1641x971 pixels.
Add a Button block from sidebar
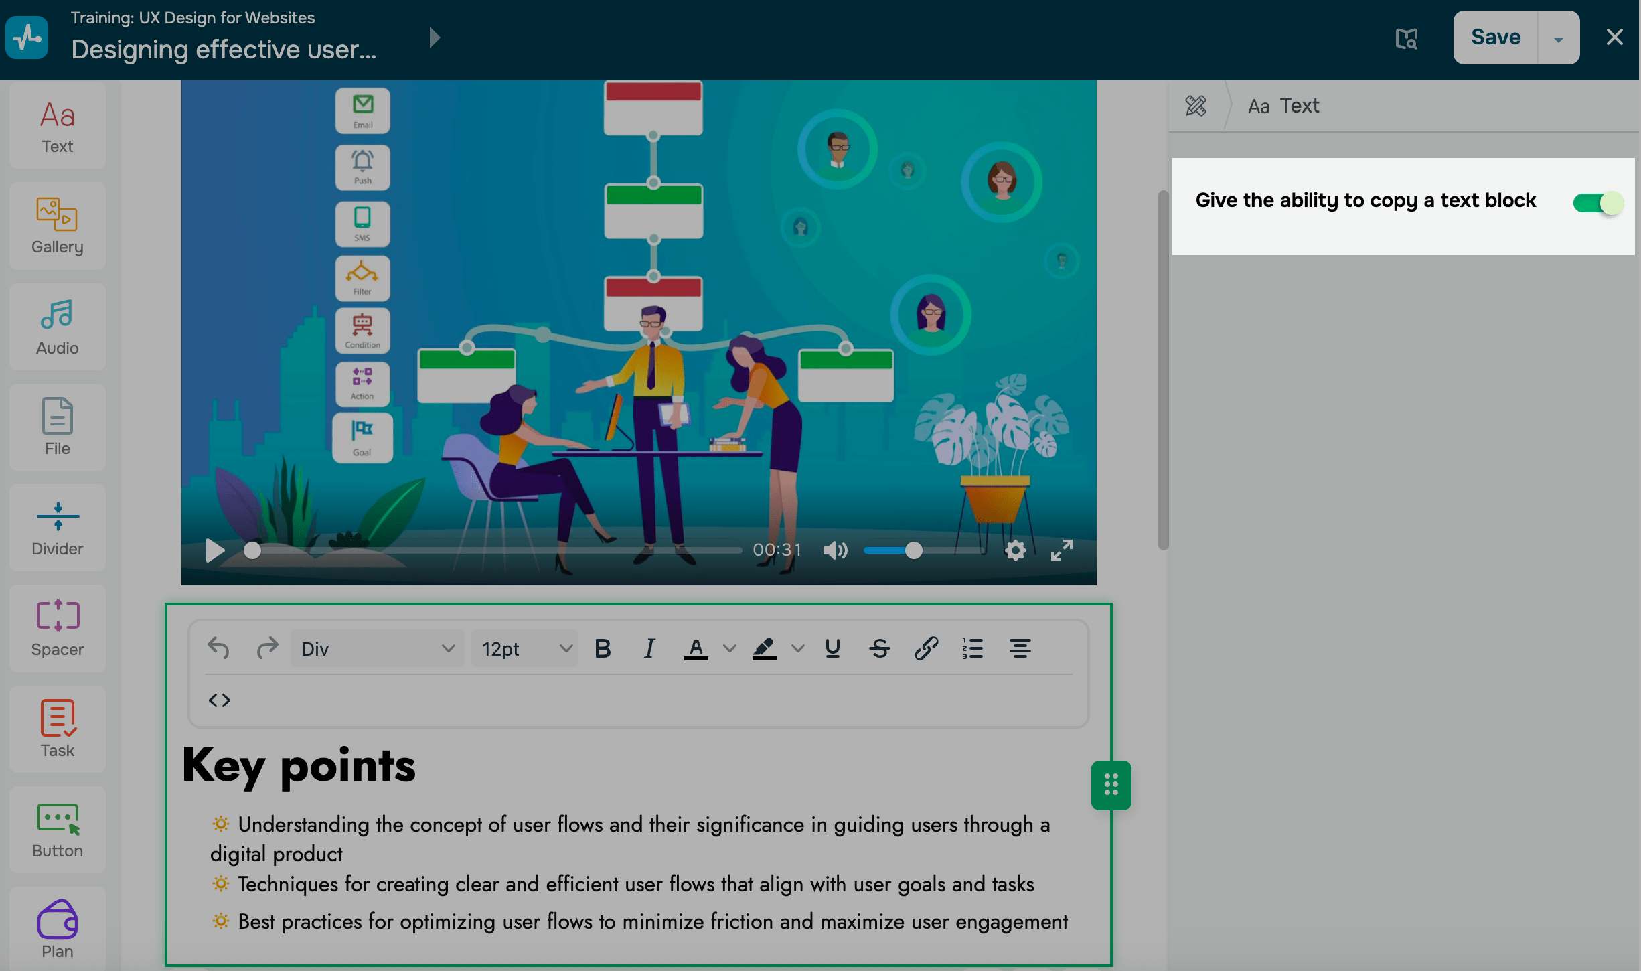58,830
